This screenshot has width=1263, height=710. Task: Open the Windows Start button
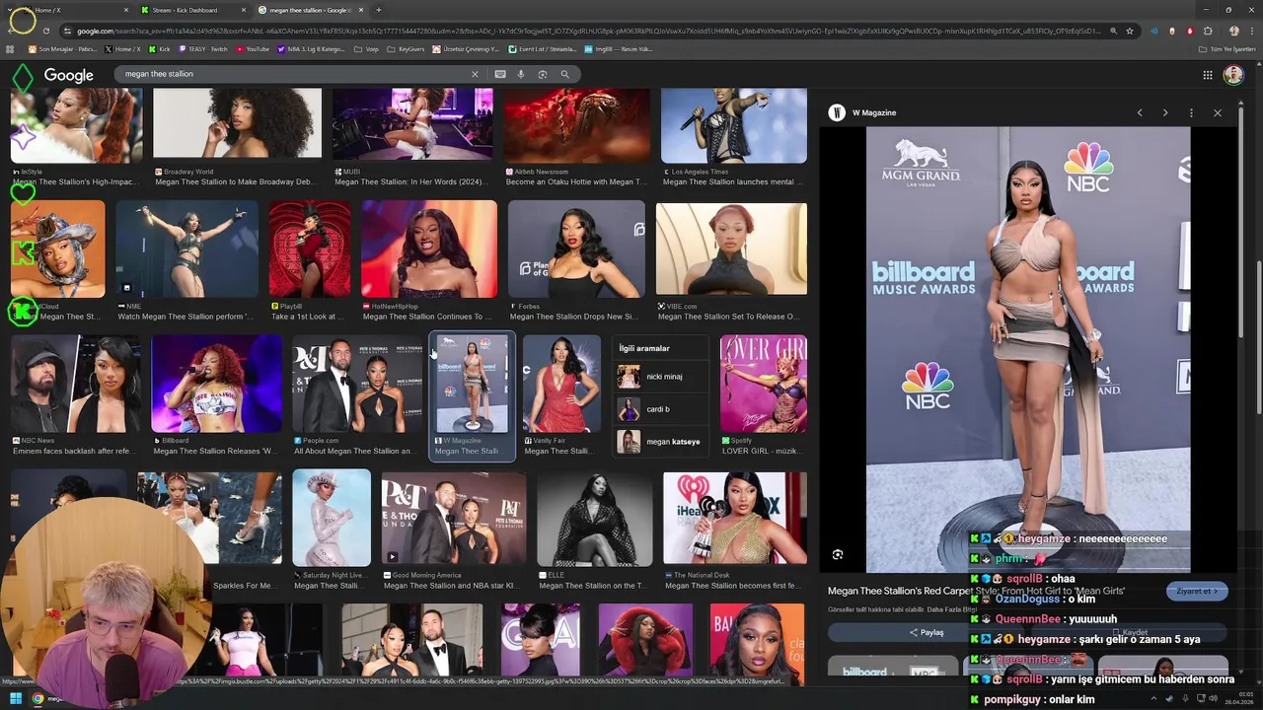point(15,699)
